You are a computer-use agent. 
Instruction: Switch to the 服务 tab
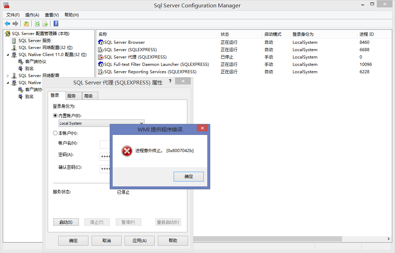tap(74, 96)
